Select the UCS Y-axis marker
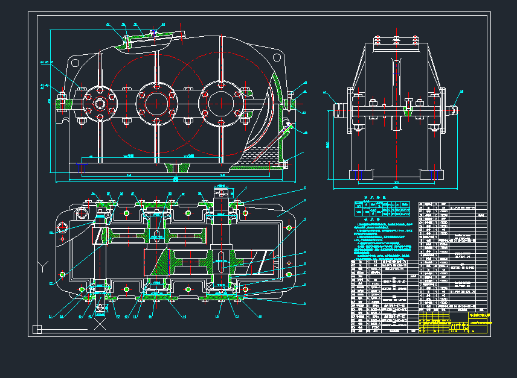The width and height of the screenshot is (517, 378). (x=42, y=265)
